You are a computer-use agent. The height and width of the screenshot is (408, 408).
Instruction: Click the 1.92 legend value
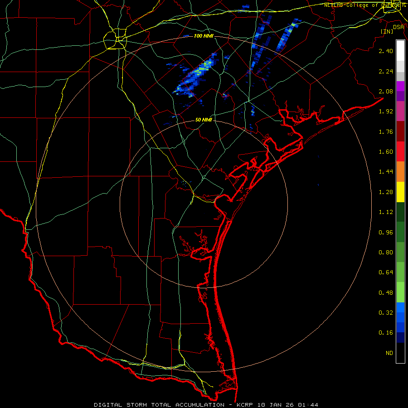pyautogui.click(x=386, y=112)
